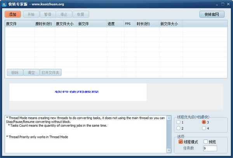Click the 暂停 button
This screenshot has width=233, height=158.
tap(48, 14)
